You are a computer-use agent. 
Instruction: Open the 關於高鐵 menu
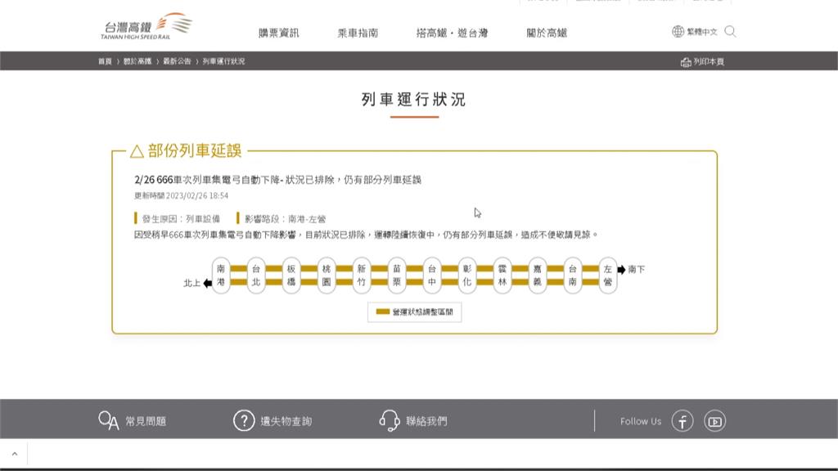click(546, 33)
